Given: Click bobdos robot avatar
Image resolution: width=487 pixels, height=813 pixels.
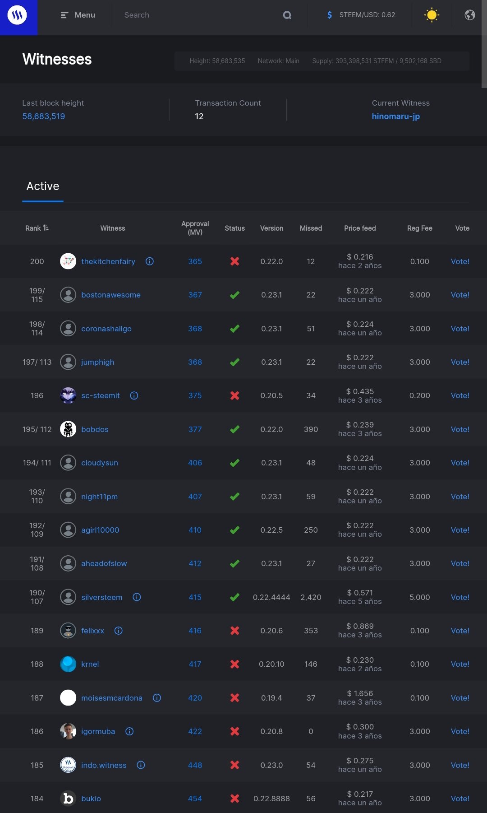Looking at the screenshot, I should 68,429.
